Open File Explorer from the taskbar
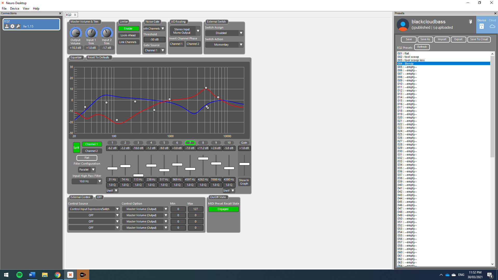 click(45, 275)
